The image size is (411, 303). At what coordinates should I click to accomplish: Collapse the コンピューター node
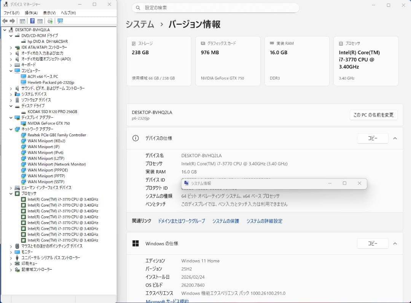[11, 71]
